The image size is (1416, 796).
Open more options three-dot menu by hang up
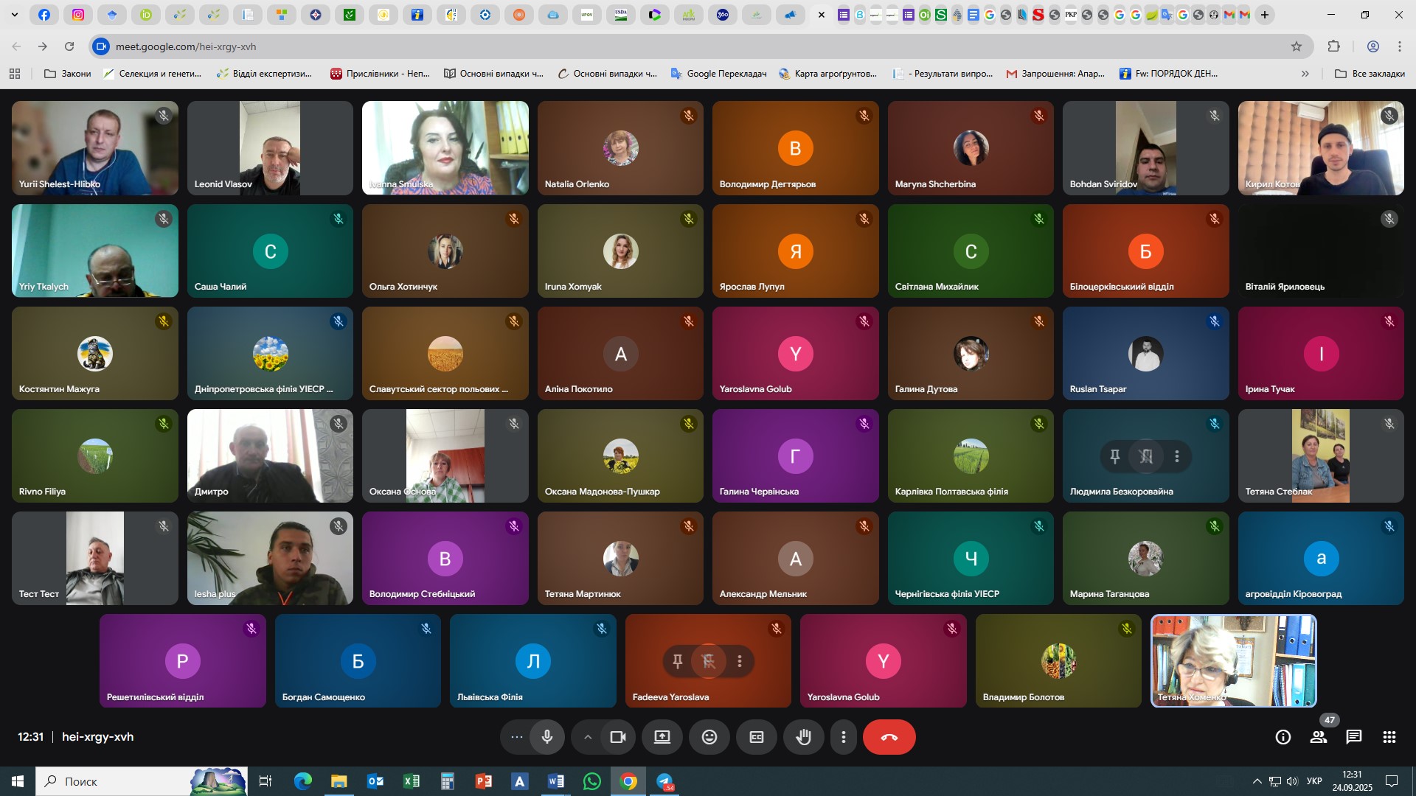tap(843, 737)
